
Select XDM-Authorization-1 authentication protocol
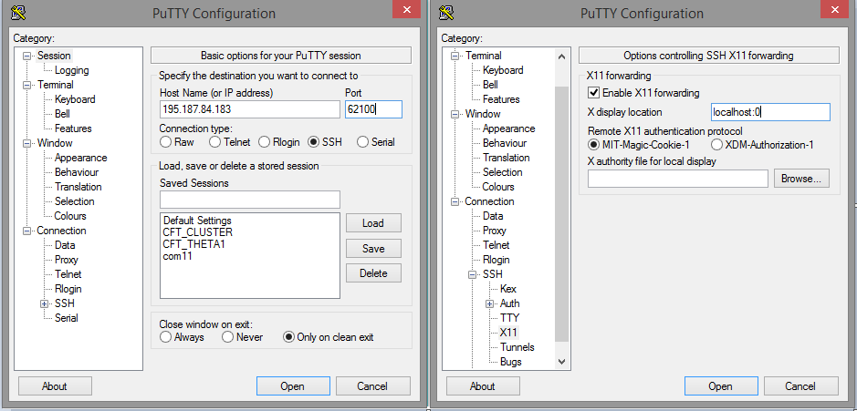[x=716, y=145]
